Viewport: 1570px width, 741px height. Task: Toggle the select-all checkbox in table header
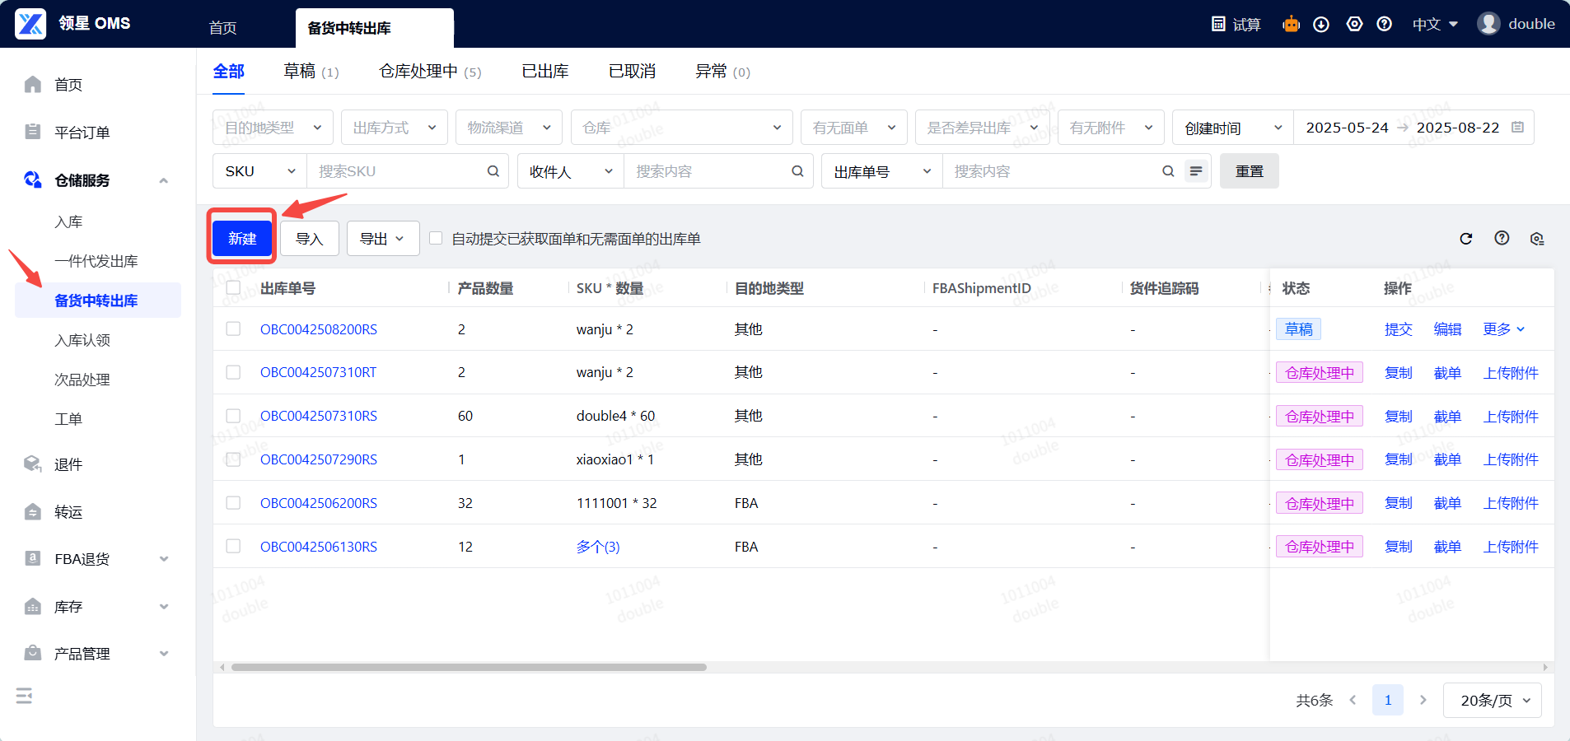(x=233, y=288)
